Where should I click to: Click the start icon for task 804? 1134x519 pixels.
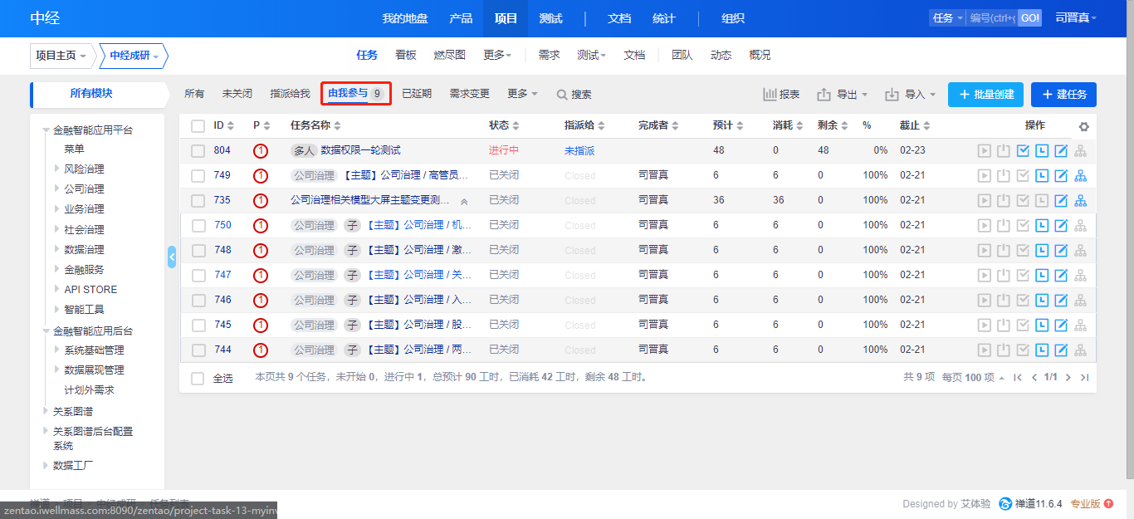pyautogui.click(x=985, y=151)
